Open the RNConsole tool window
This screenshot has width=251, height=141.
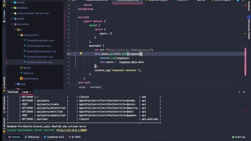[x=32, y=137]
